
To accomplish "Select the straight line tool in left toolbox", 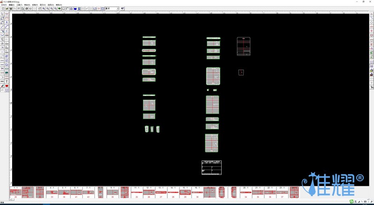I will pyautogui.click(x=2, y=27).
